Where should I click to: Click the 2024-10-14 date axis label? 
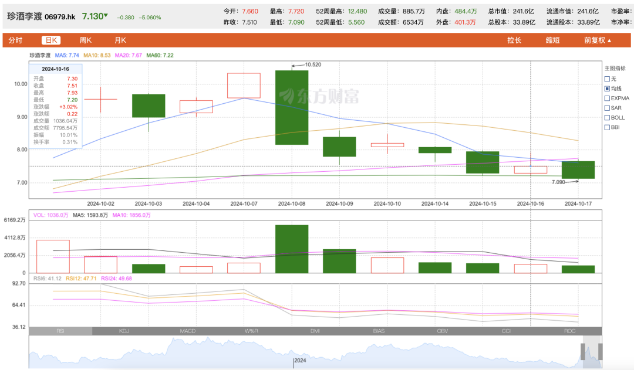434,203
